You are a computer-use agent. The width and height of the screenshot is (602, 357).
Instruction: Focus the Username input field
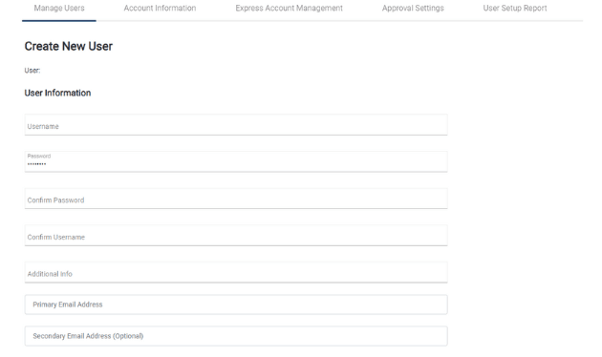click(236, 125)
